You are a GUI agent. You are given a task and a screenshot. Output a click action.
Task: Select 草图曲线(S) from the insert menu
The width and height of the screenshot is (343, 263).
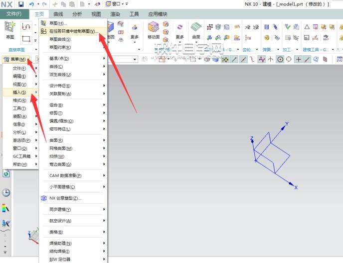(x=73, y=39)
